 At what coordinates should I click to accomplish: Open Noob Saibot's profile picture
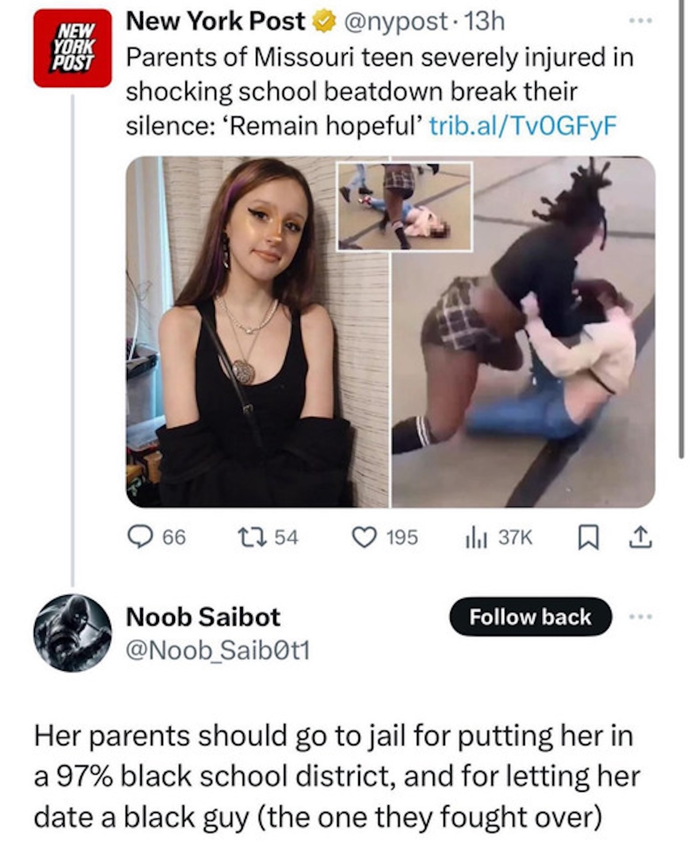pyautogui.click(x=72, y=633)
